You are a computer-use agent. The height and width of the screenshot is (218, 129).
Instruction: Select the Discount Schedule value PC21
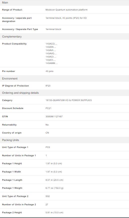click(x=48, y=108)
